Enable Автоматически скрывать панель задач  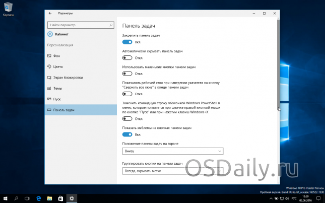[127, 58]
